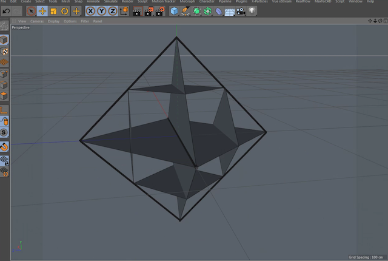Open the Simulate menu
Image resolution: width=388 pixels, height=261 pixels.
point(110,1)
